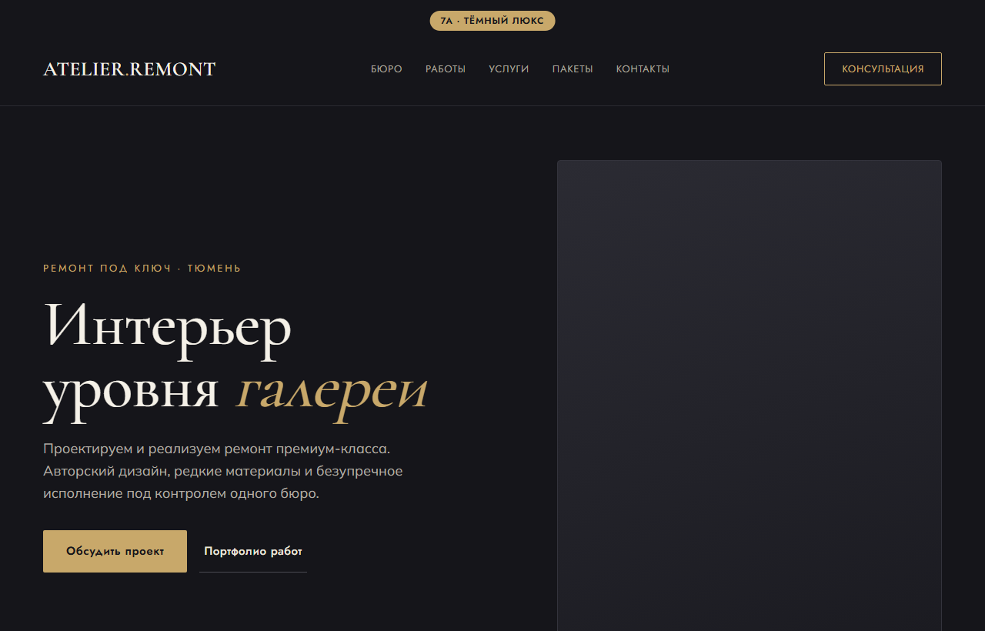
Task: Click the 7A · ТЁМНЫЙ ЛЮКС badge
Action: click(492, 21)
